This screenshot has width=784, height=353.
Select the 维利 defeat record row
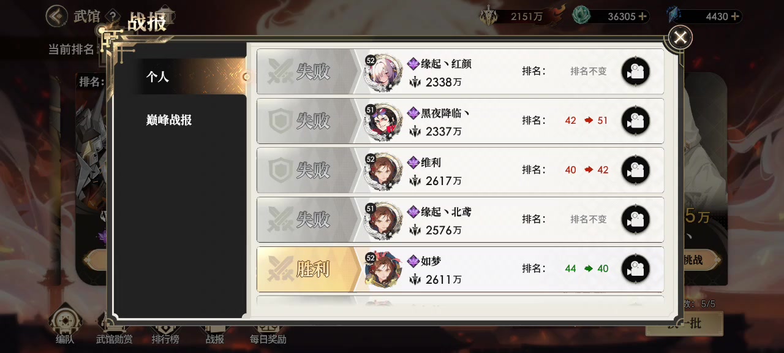point(460,170)
